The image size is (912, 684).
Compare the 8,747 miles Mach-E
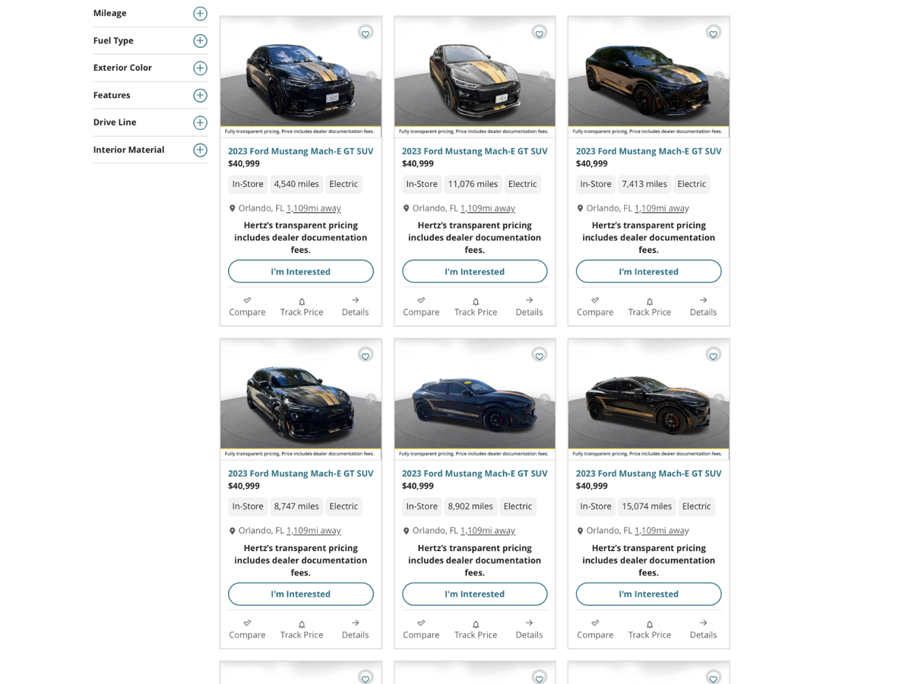247,629
